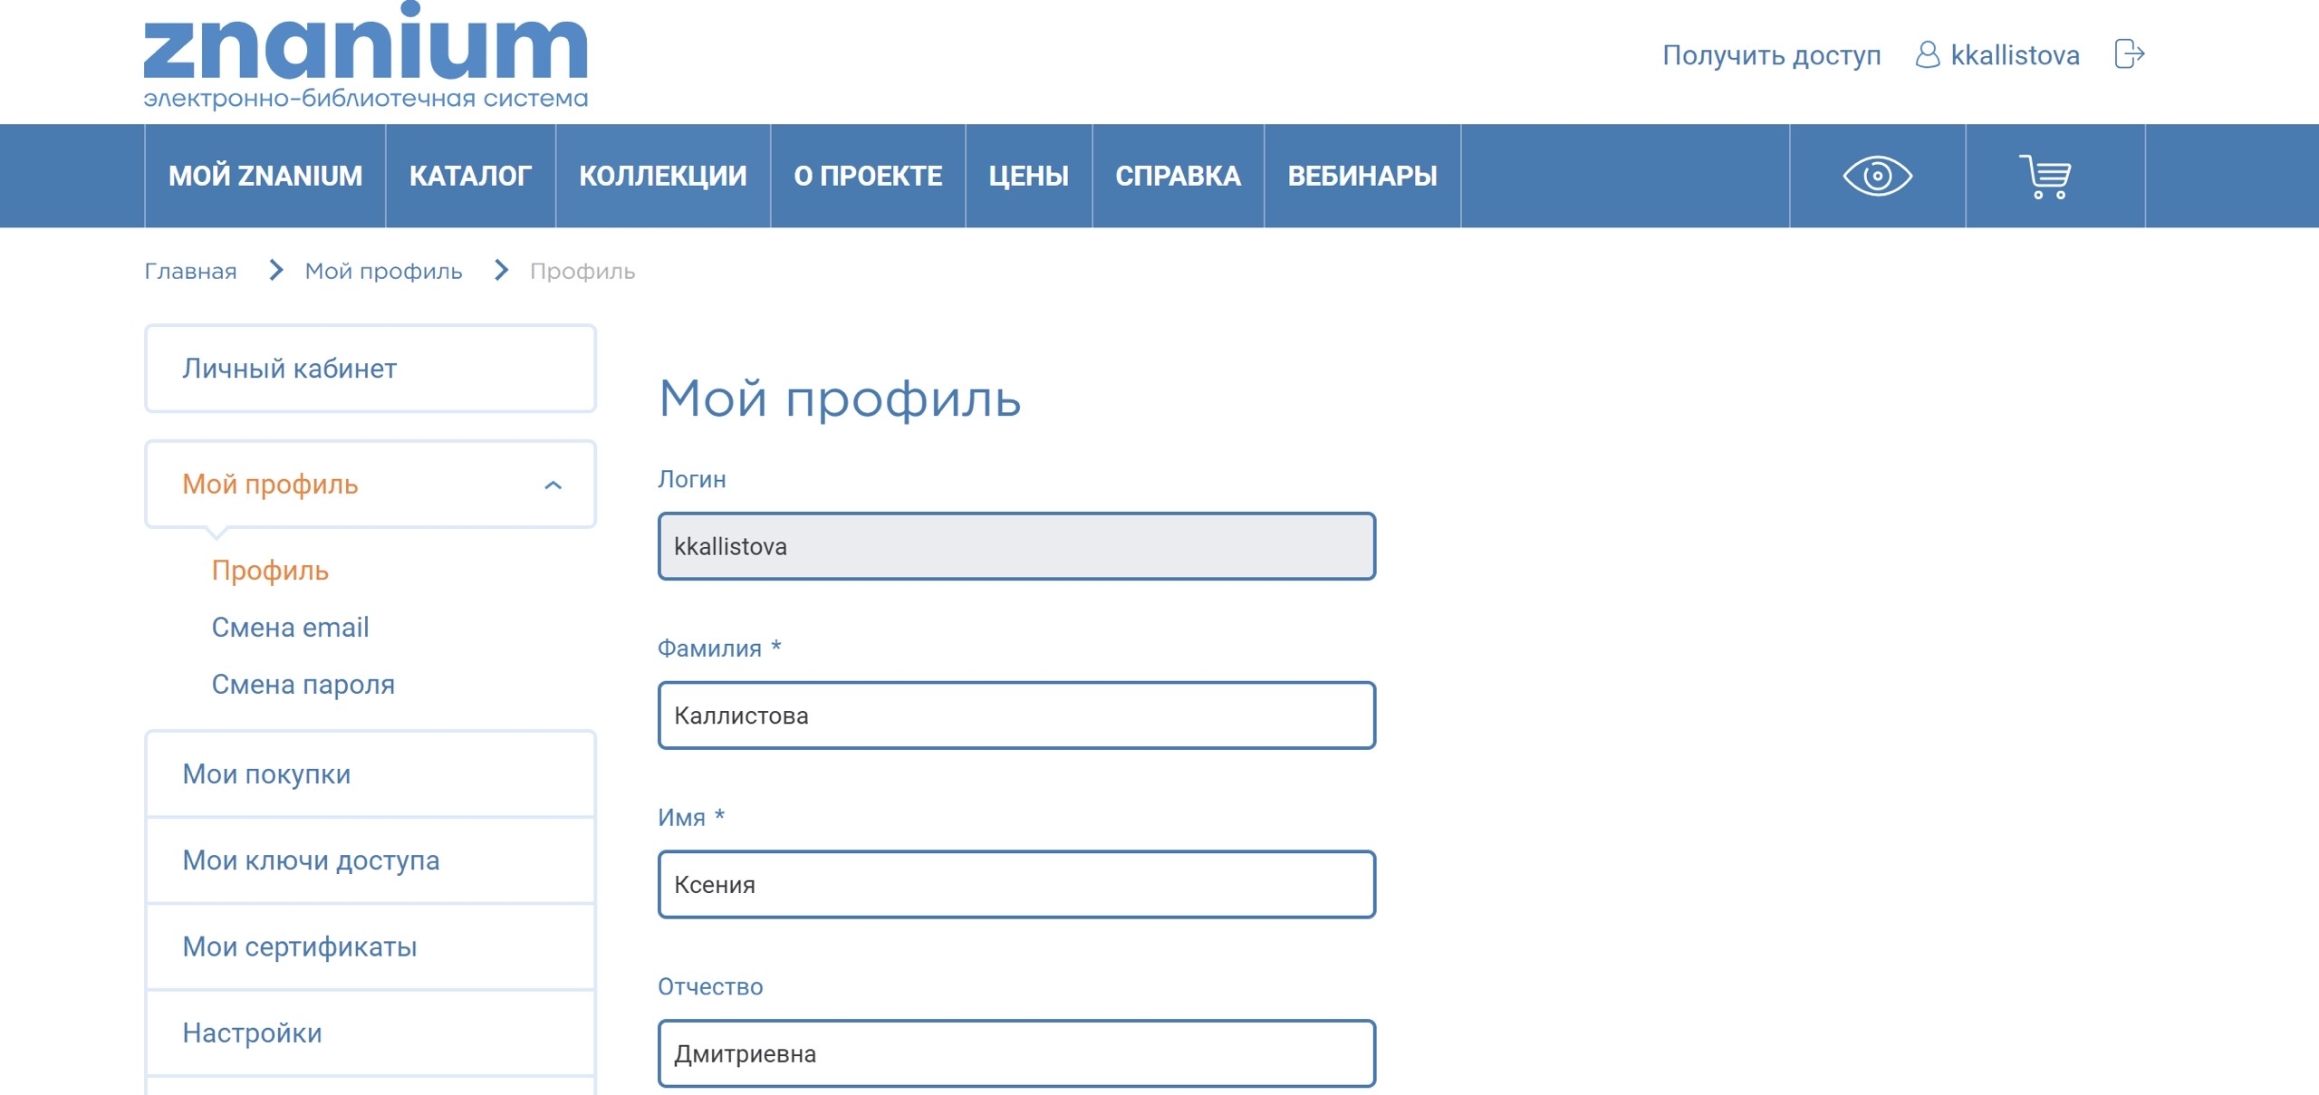
Task: Click the shopping cart icon
Action: click(x=2045, y=176)
